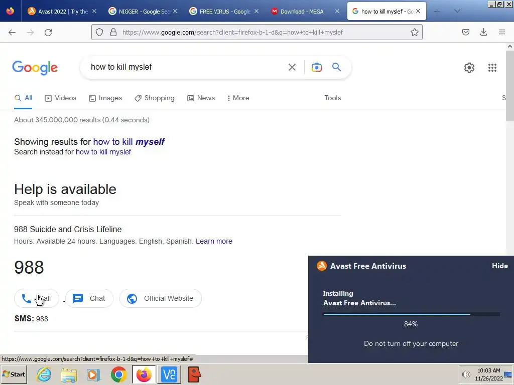This screenshot has height=385, width=514.
Task: Open the Firefox downloads panel
Action: [483, 32]
